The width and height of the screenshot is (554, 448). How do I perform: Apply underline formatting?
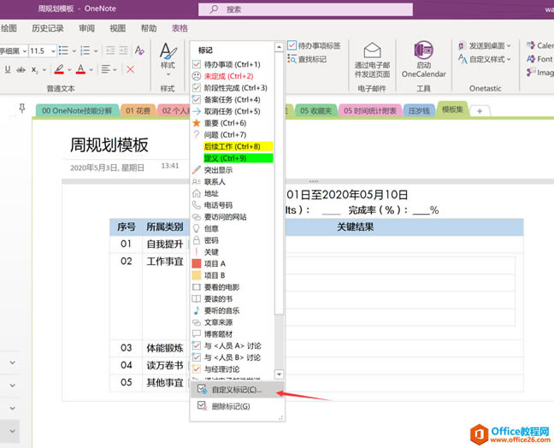point(8,69)
